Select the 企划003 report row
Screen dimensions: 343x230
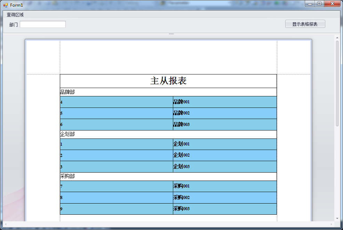coord(224,166)
